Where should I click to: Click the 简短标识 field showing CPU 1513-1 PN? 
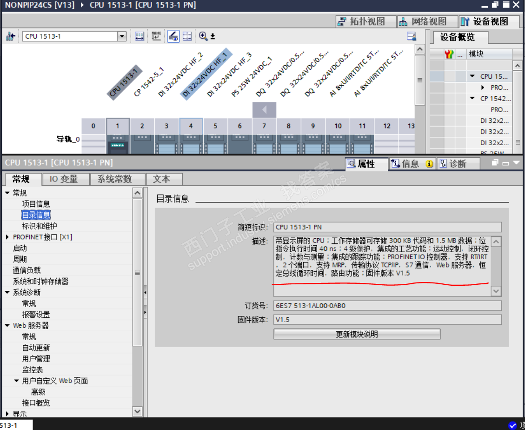tap(387, 227)
